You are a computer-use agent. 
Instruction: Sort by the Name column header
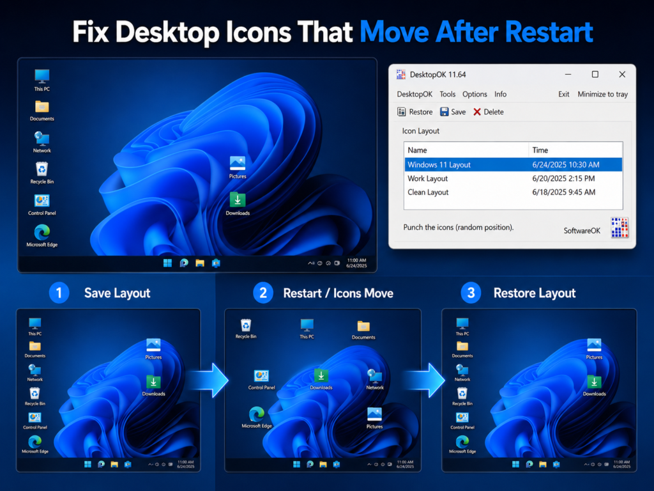pyautogui.click(x=466, y=150)
